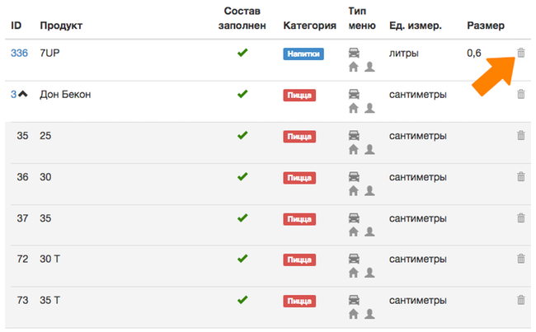The height and width of the screenshot is (332, 536).
Task: Click the house icon in row 36
Action: click(354, 190)
